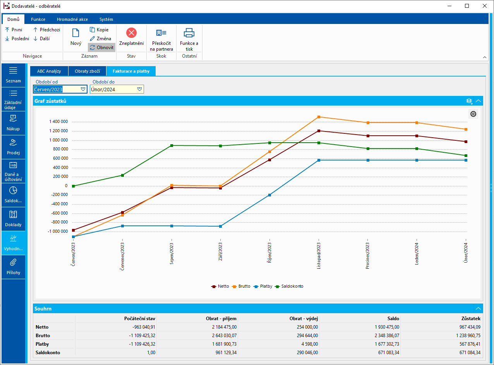The height and width of the screenshot is (365, 494).
Task: Click the Obnovit refresh button
Action: coord(101,48)
